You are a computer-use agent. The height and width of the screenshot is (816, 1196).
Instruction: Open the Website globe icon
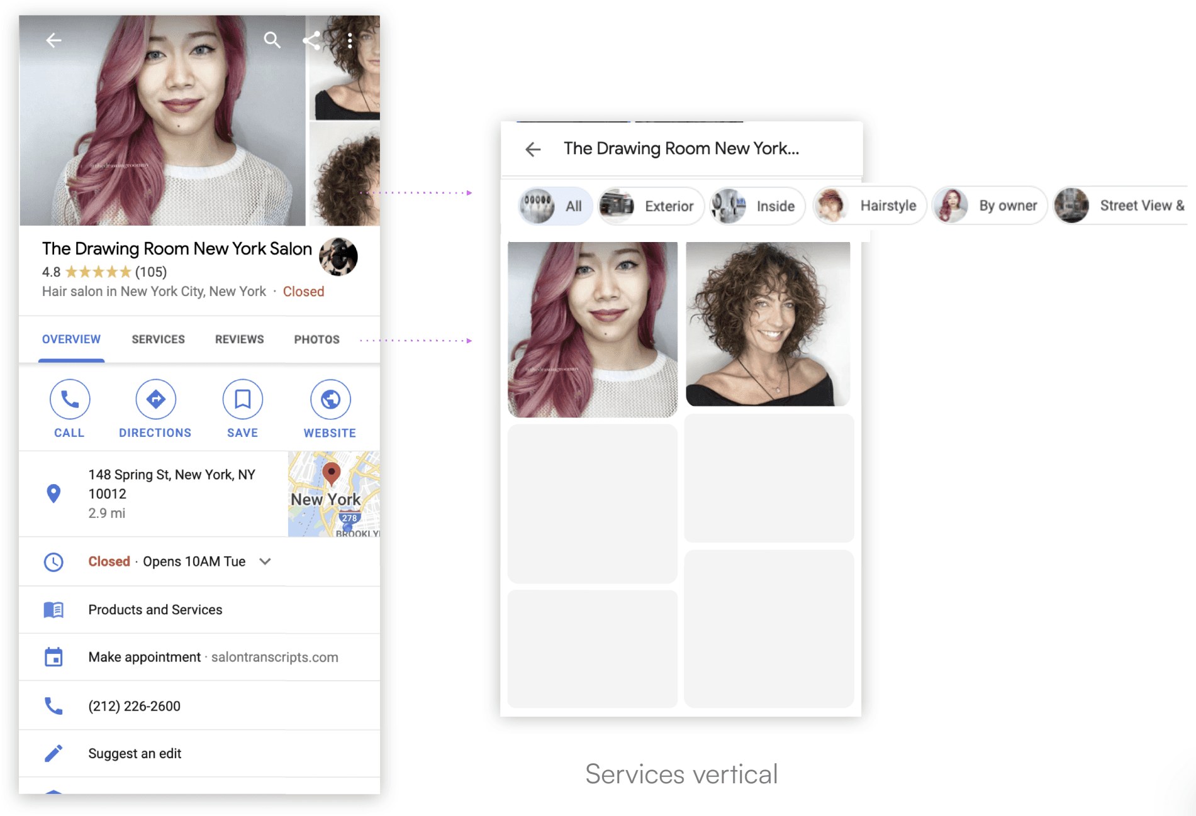330,399
